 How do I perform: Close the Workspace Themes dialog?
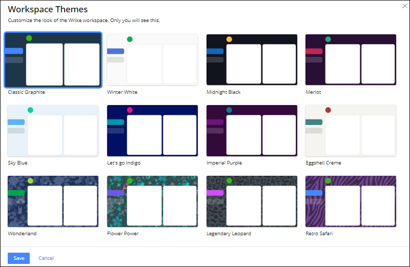pos(404,6)
